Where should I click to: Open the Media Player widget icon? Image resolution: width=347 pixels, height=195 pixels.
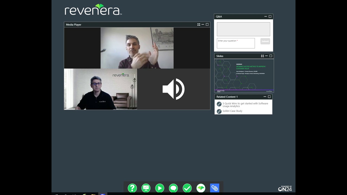pyautogui.click(x=160, y=188)
